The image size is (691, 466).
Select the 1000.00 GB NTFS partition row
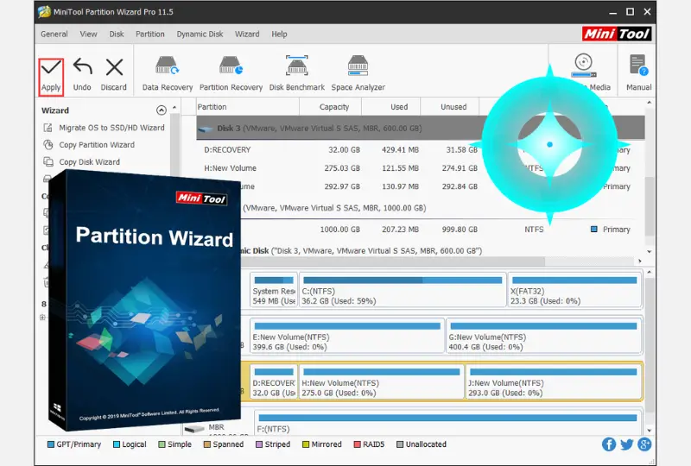coord(421,230)
